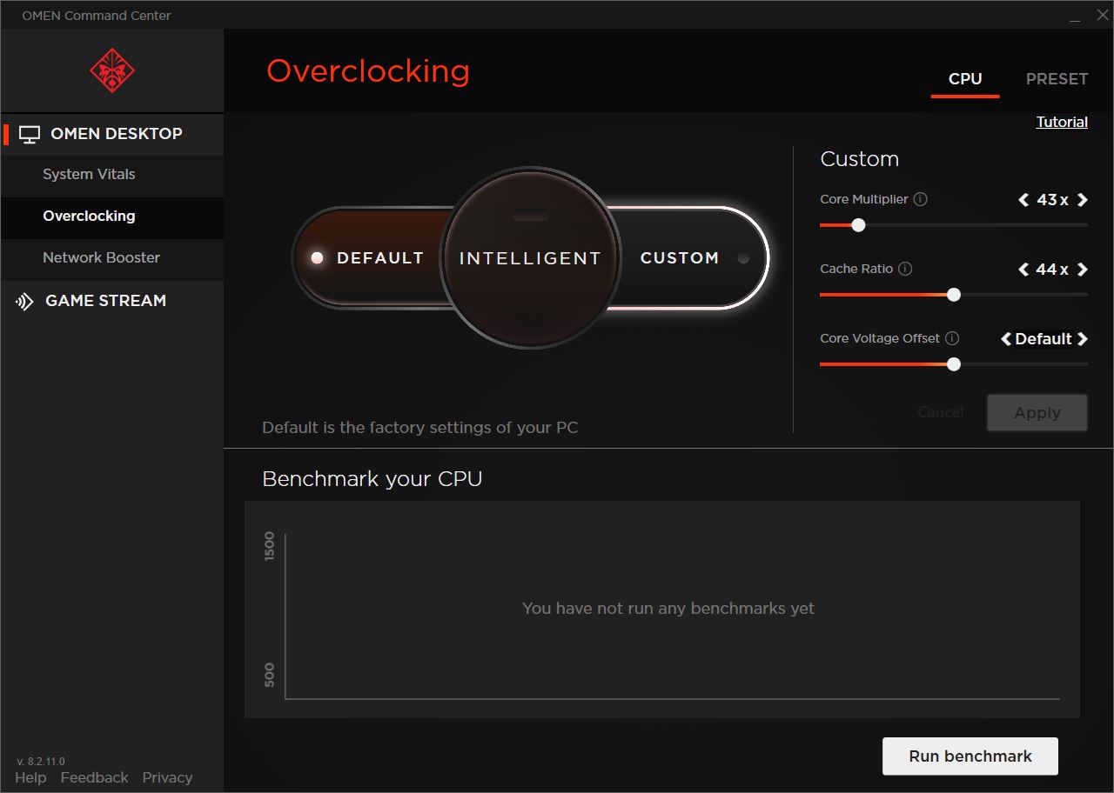Click the OMEN logo icon

point(111,71)
